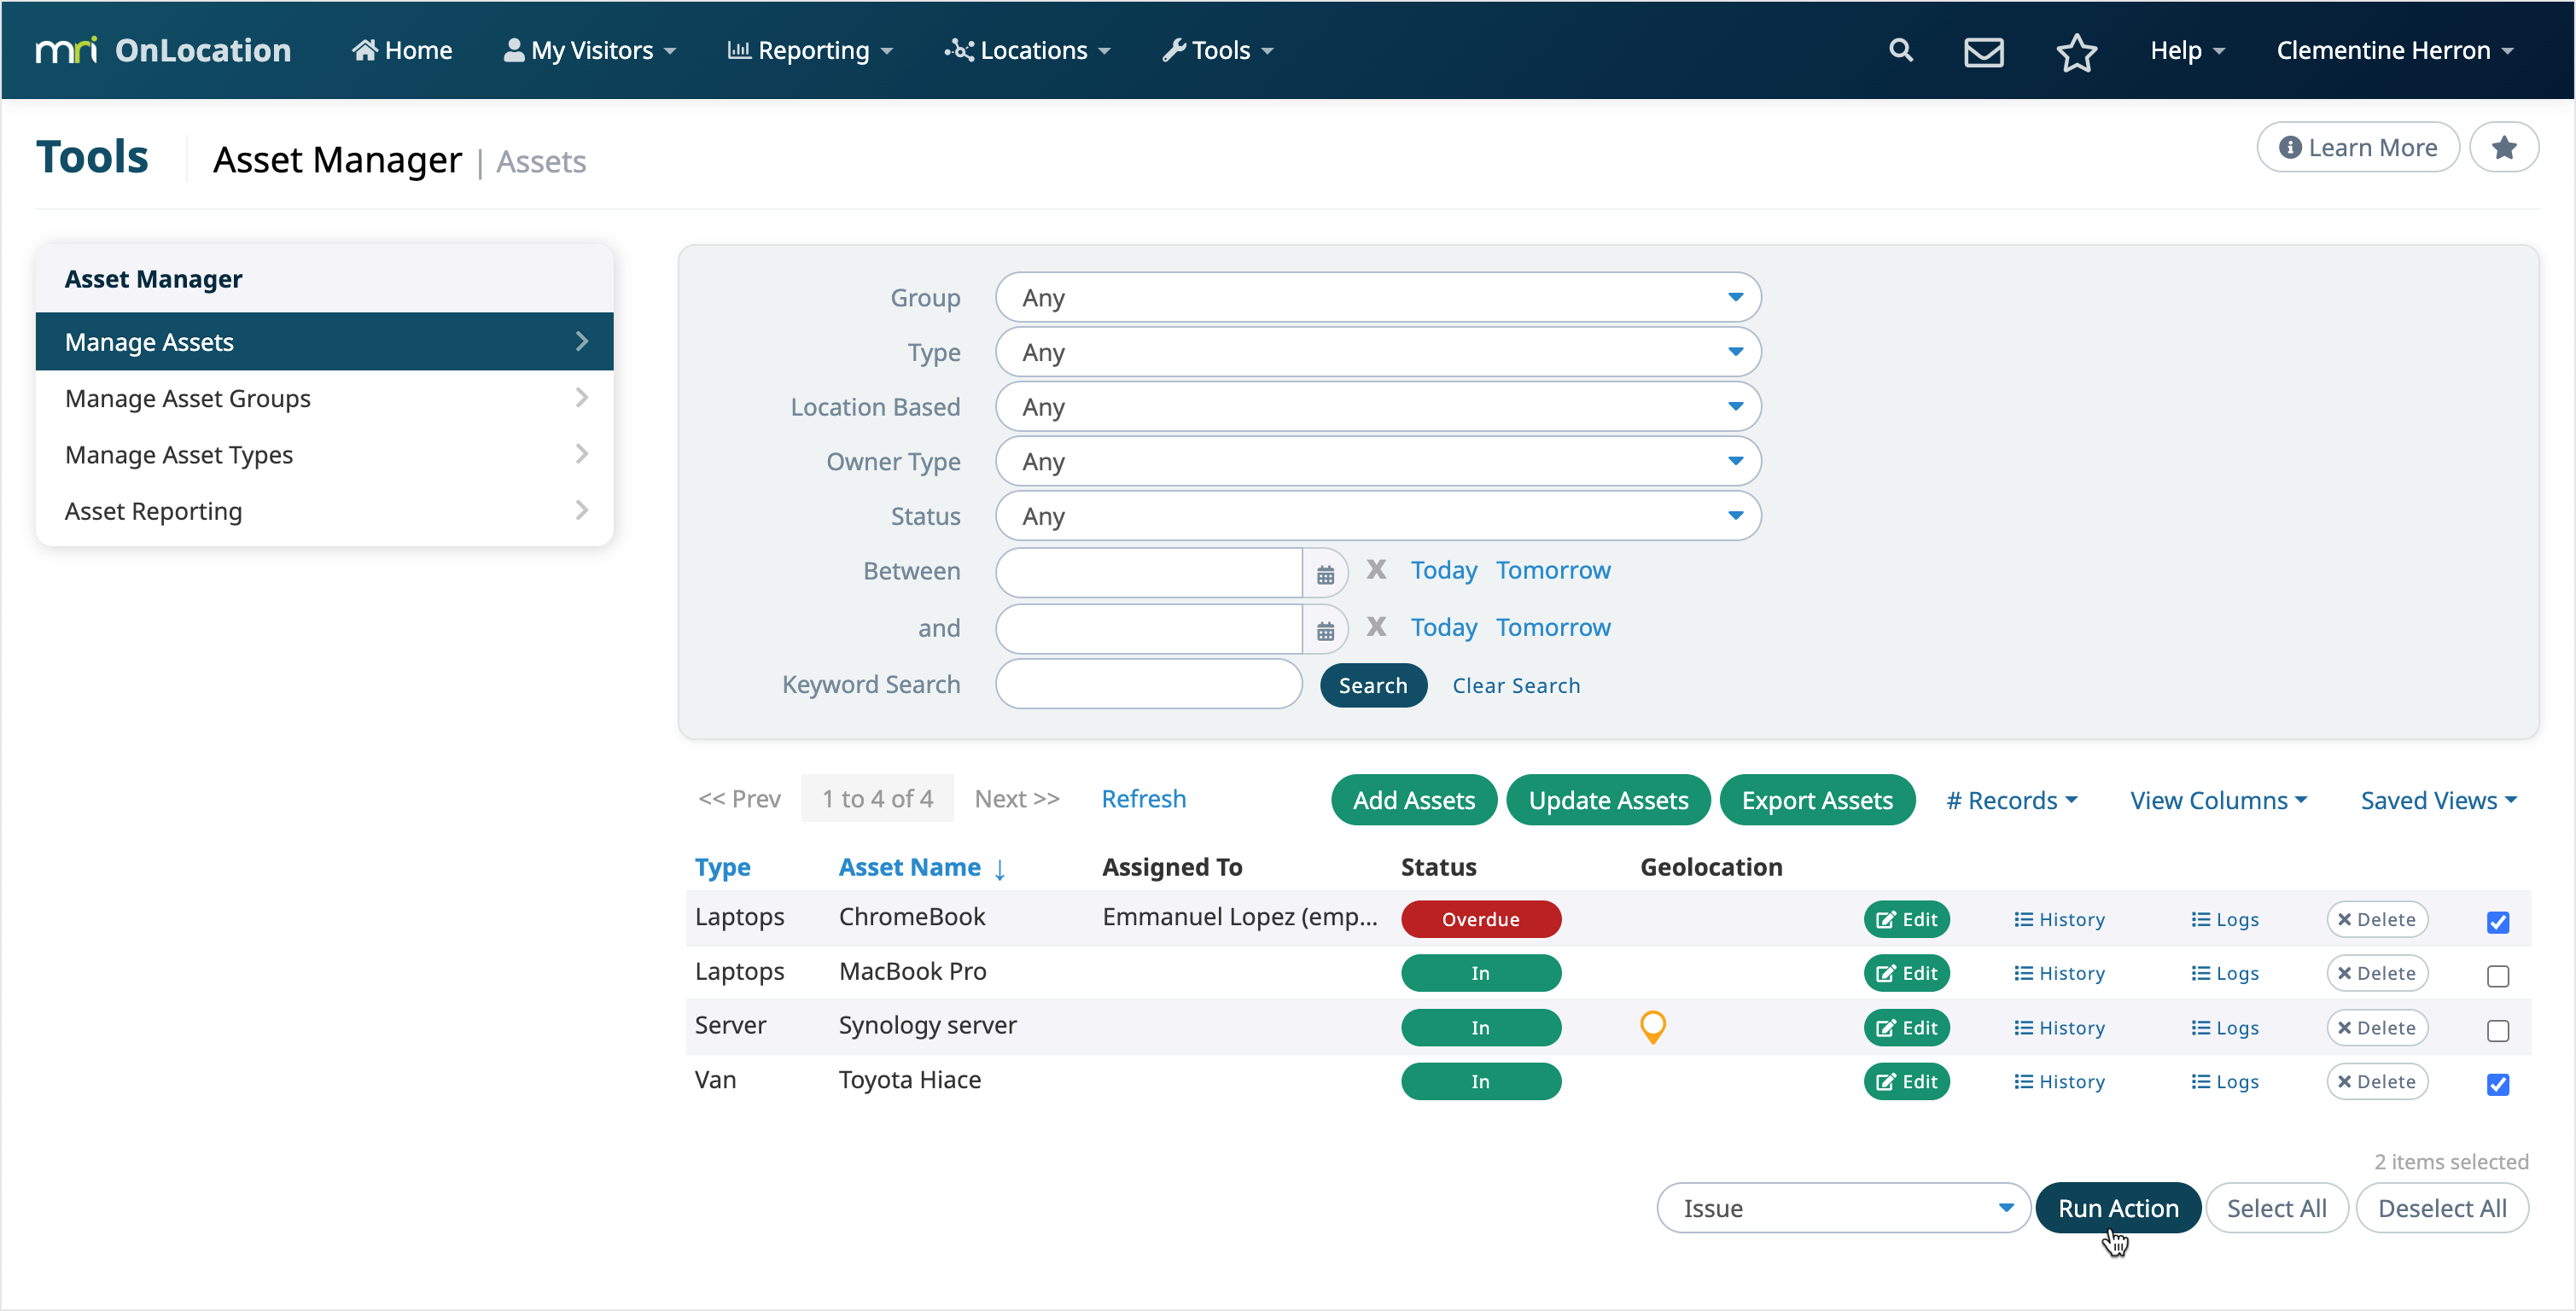Sort by Asset Name column header
Screen dimensions: 2576x1311
pos(921,867)
